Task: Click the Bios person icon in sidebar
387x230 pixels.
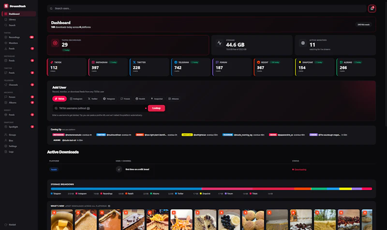Action: coord(6,140)
